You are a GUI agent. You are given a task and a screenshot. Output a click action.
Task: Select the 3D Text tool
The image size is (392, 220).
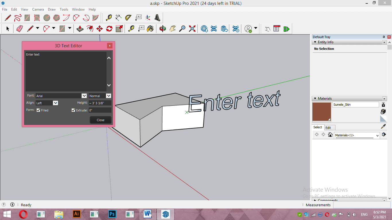[158, 18]
